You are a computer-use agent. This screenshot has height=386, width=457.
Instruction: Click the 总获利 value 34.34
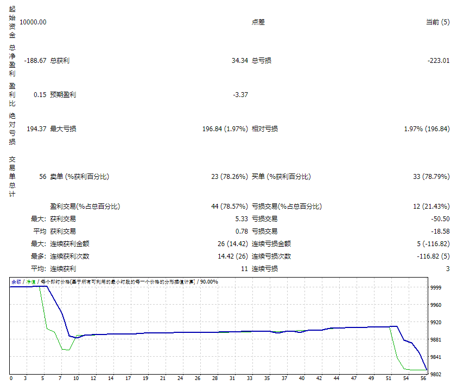pyautogui.click(x=239, y=61)
